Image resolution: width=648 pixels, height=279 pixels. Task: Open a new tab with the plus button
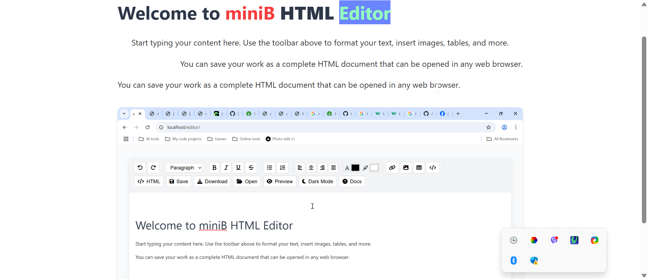(458, 114)
